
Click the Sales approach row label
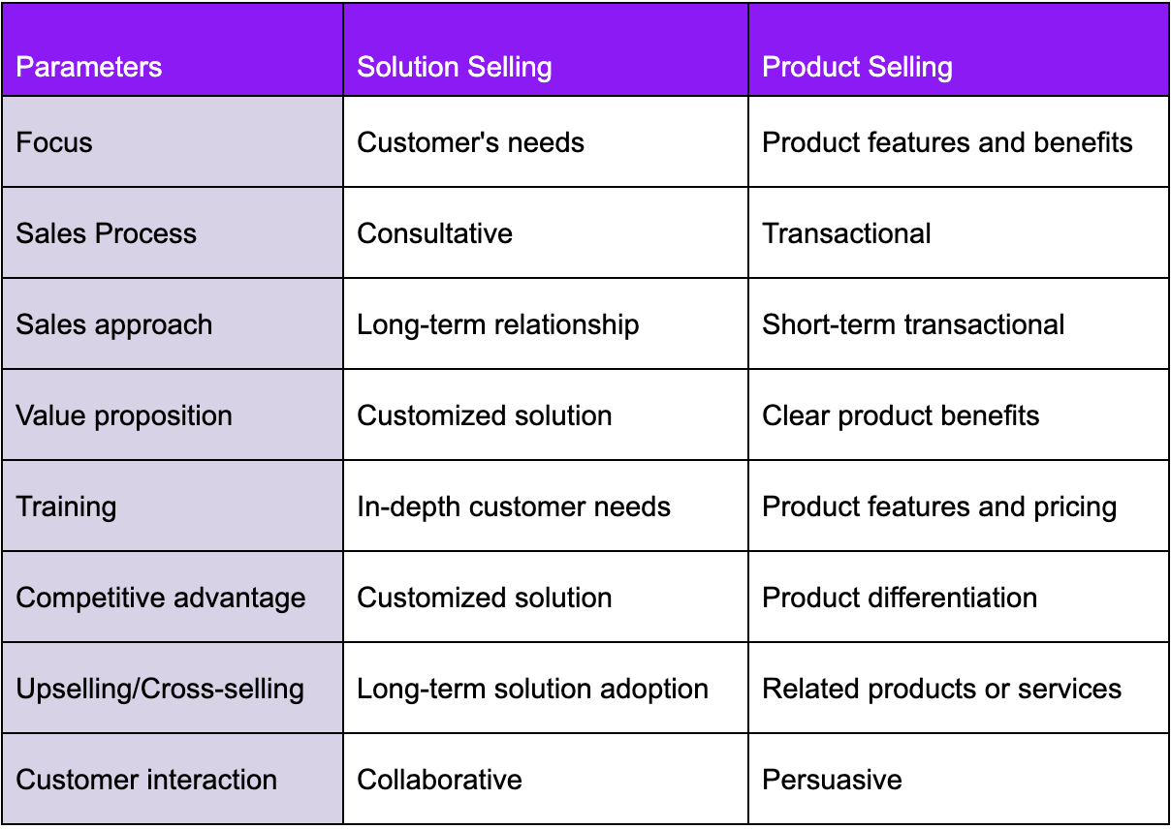click(173, 323)
